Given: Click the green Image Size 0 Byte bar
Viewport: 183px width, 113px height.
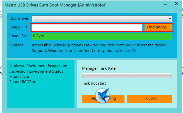Looking at the screenshot, I should pos(102,36).
